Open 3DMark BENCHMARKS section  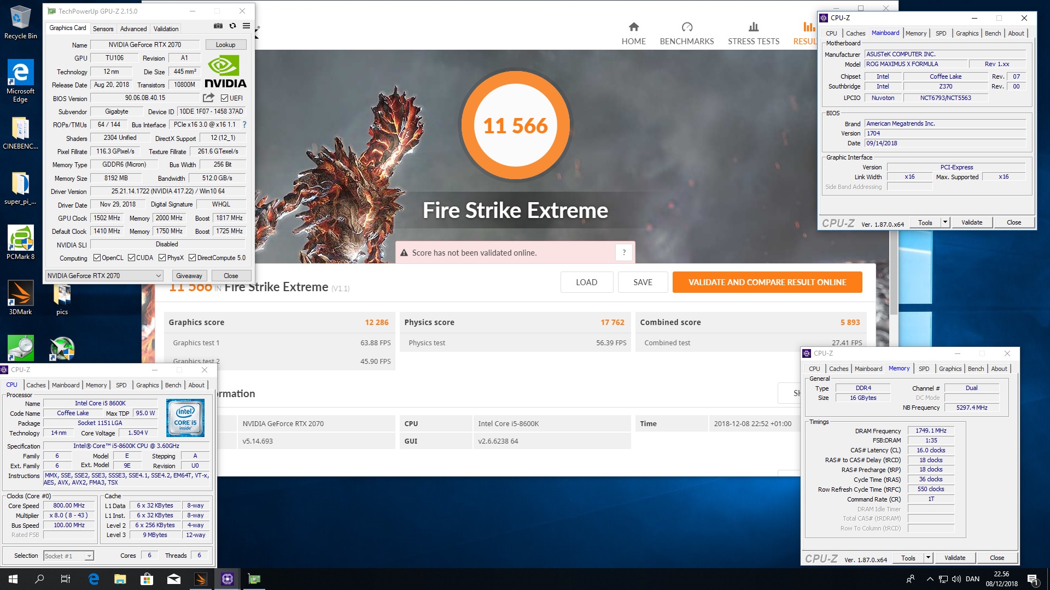point(687,34)
